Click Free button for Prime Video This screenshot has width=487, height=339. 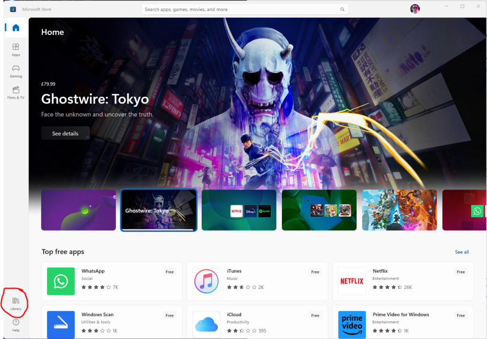(461, 316)
